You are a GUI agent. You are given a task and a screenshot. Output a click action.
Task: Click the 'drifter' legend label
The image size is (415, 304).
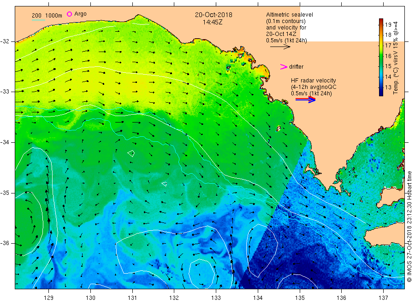point(296,67)
